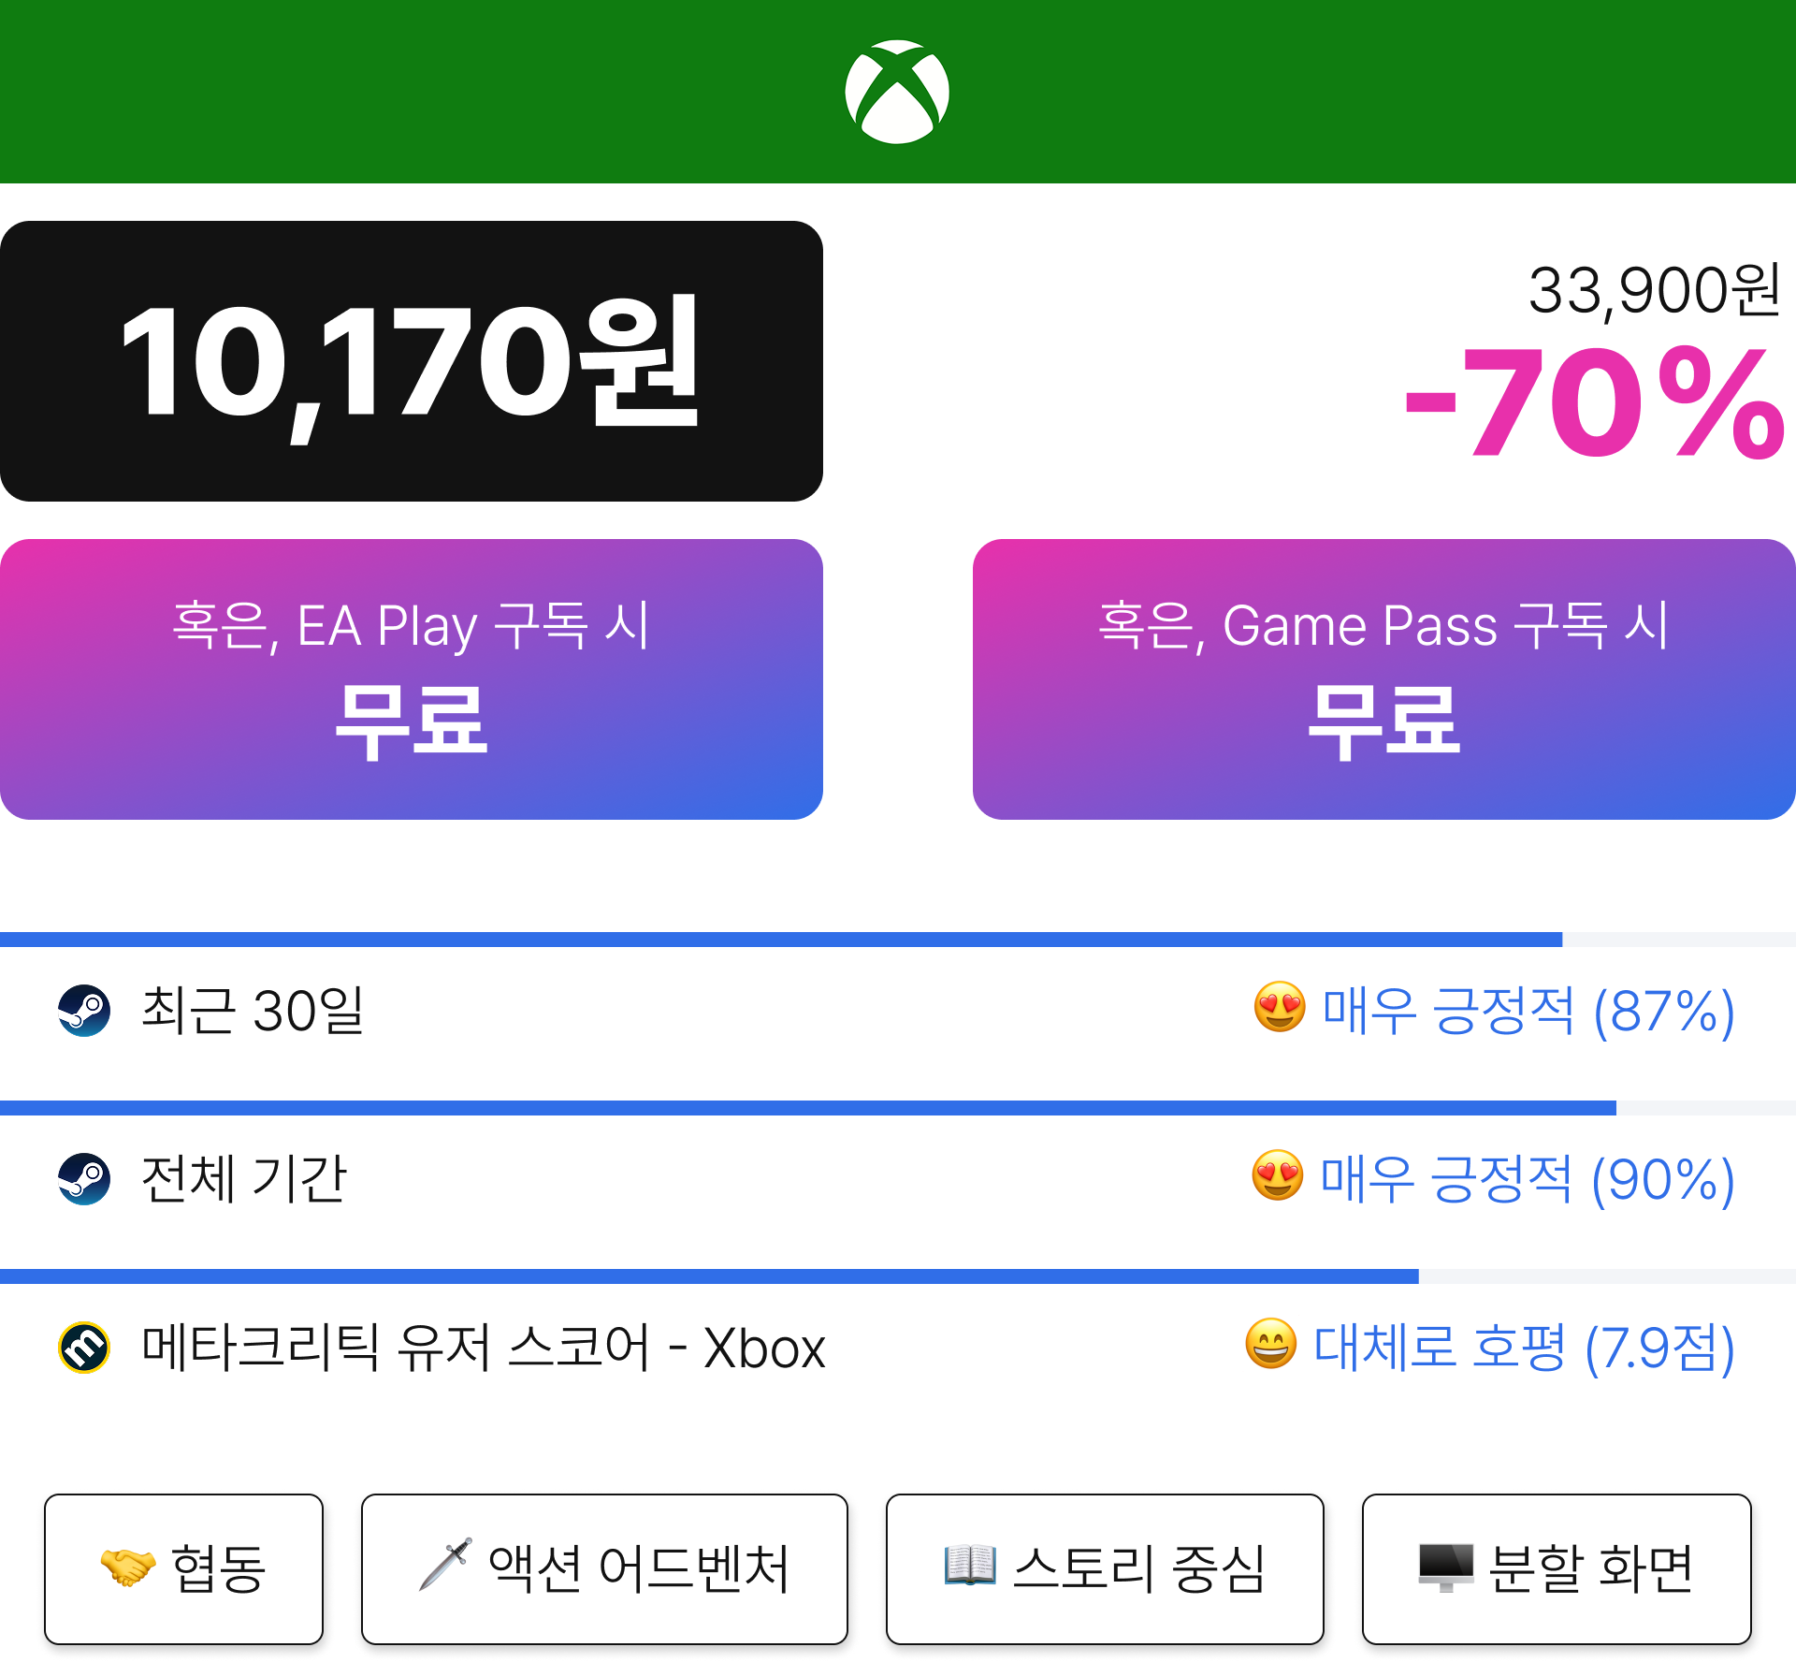The image size is (1796, 1662).
Task: Click the handshake icon in 협동 tag
Action: pos(128,1567)
